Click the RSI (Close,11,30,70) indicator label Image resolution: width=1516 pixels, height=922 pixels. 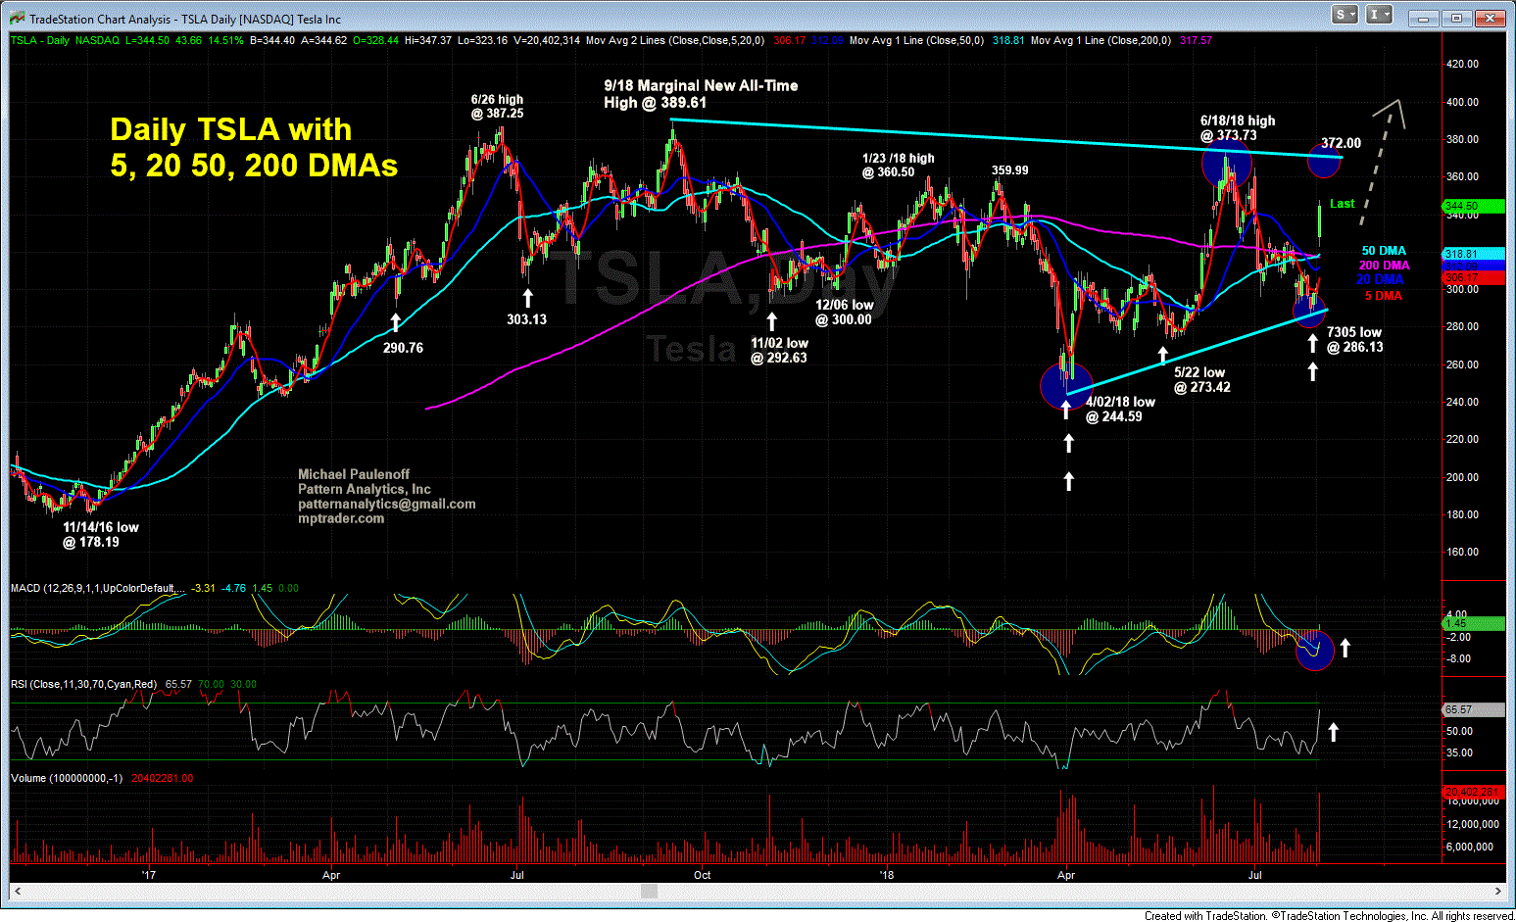[x=83, y=684]
